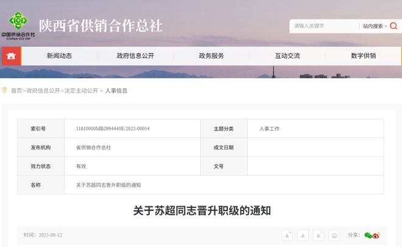Click the search magnifier icon
Screen dimensions: 402x247
(394, 26)
